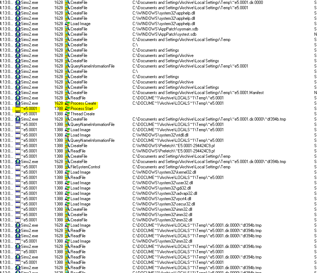Click the CreateFile icon for sysmain.sdb row
Image resolution: width=317 pixels, height=273 pixels.
pyautogui.click(x=67, y=29)
